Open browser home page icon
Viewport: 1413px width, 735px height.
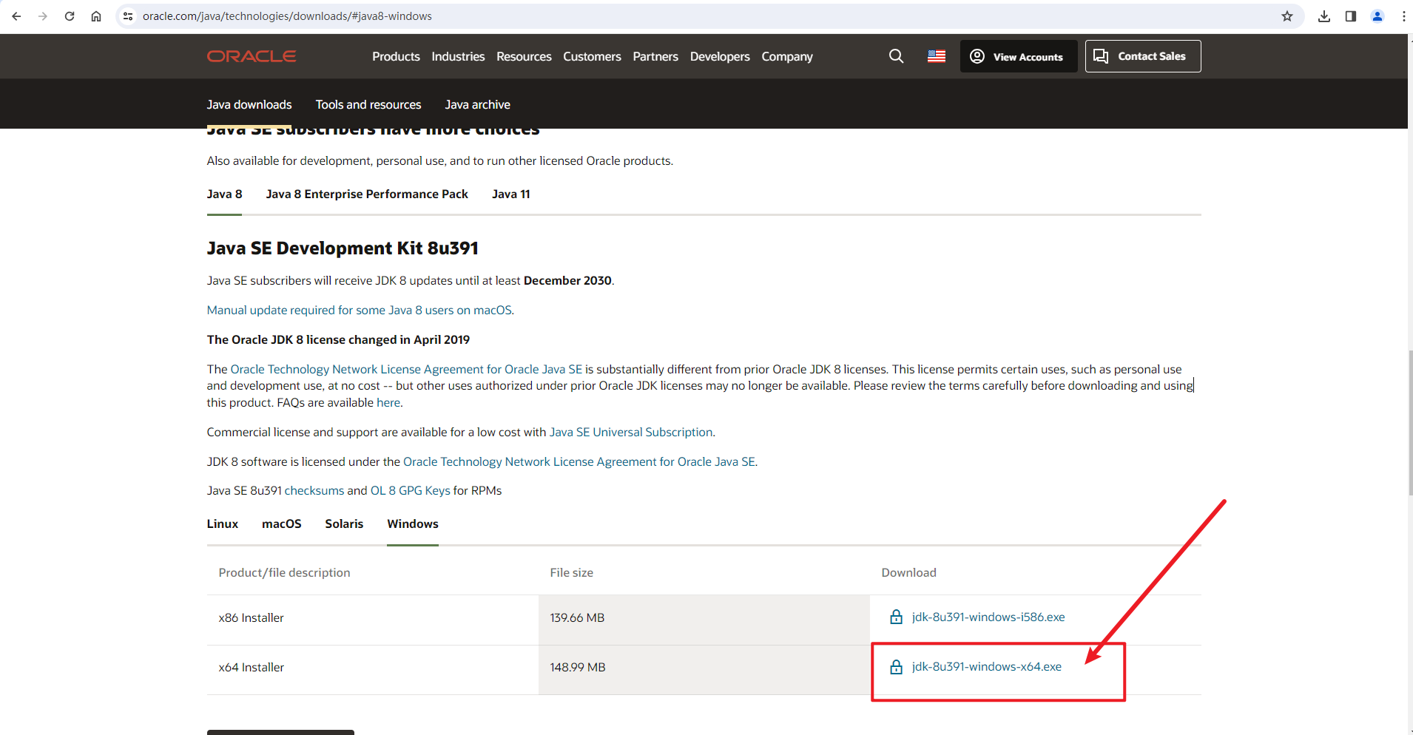96,16
